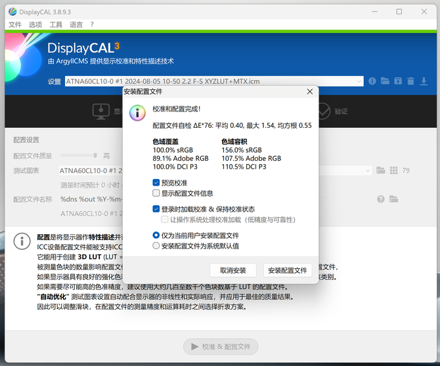440x366 pixels.
Task: Open the 文件 menu
Action: tap(15, 25)
